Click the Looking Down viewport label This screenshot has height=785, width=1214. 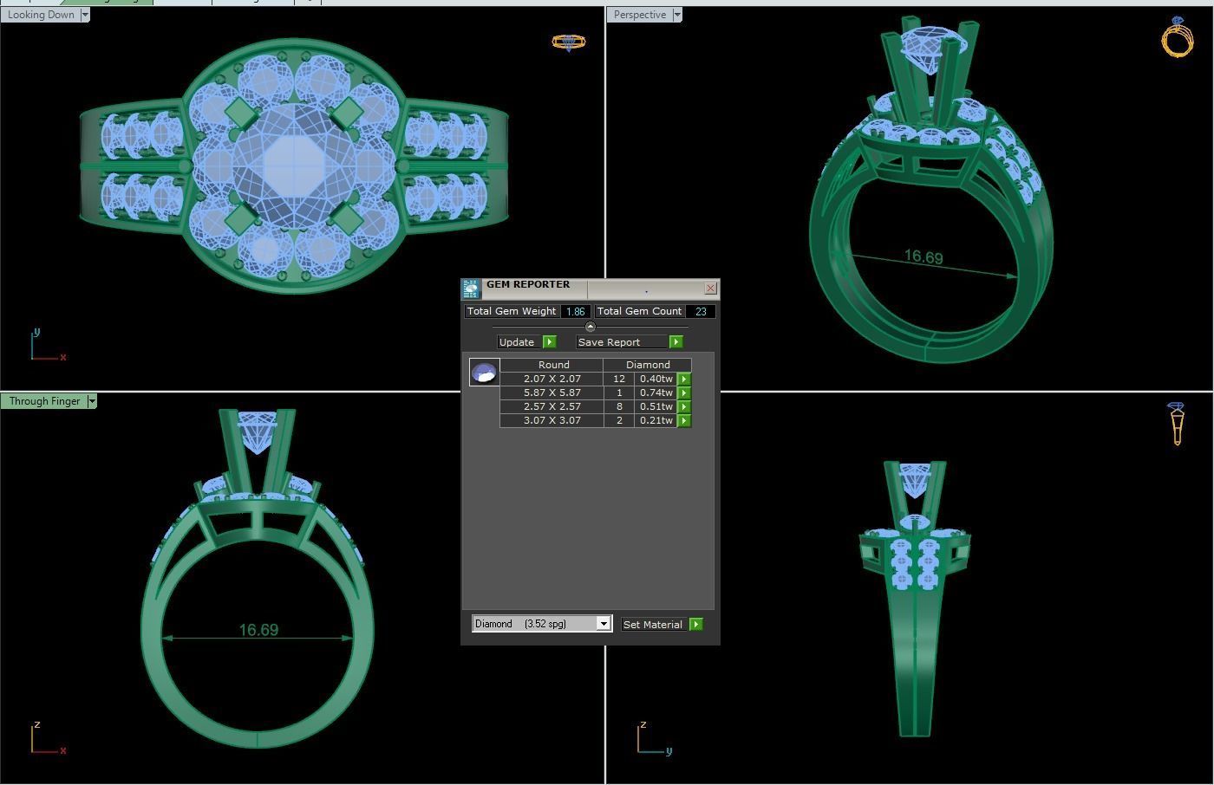click(41, 15)
